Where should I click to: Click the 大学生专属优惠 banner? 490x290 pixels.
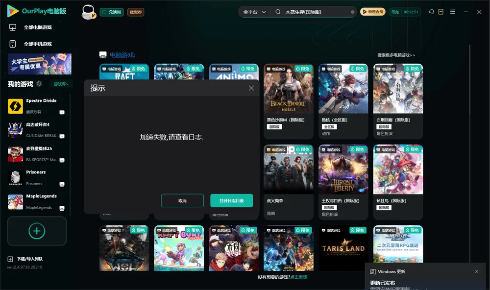point(40,64)
